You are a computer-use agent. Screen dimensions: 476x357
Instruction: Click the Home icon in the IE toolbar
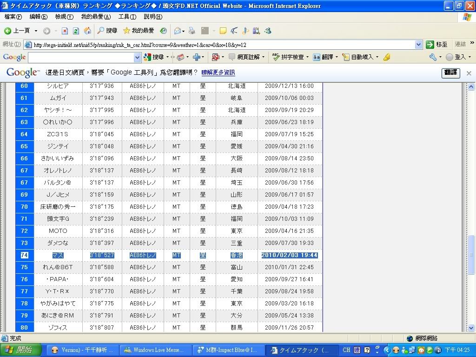point(87,31)
